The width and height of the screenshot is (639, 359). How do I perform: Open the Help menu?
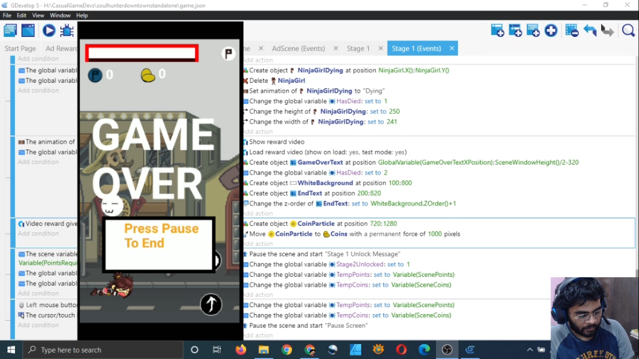pyautogui.click(x=82, y=15)
